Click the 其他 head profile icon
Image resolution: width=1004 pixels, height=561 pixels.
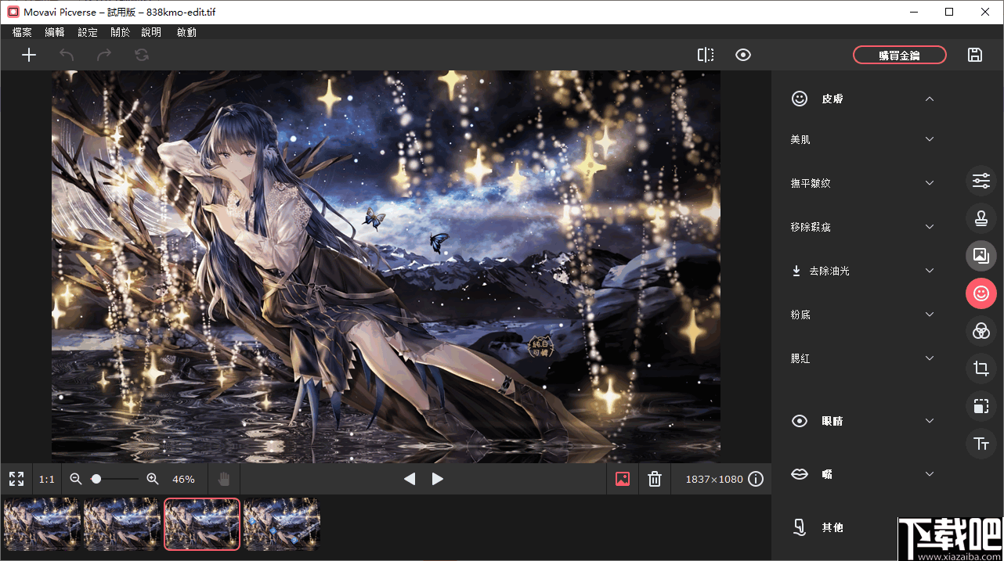click(800, 527)
